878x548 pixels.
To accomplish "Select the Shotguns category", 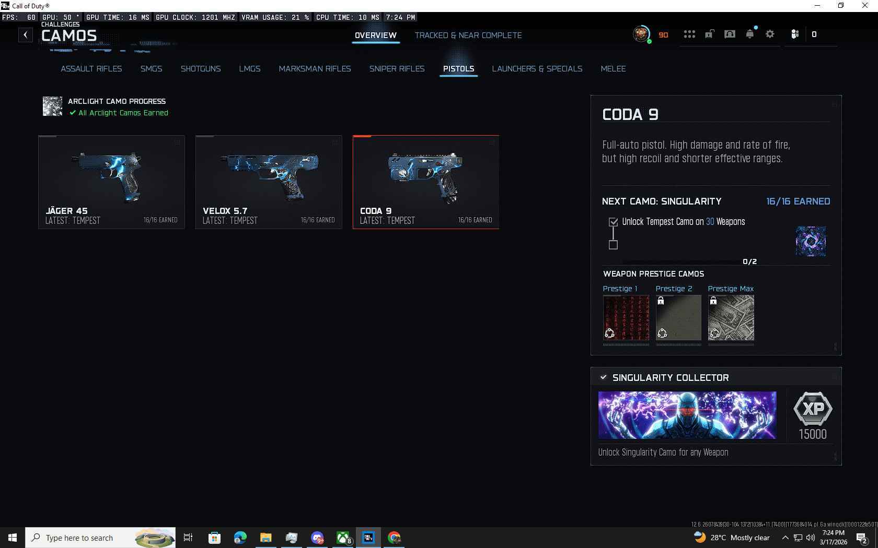I will [201, 69].
